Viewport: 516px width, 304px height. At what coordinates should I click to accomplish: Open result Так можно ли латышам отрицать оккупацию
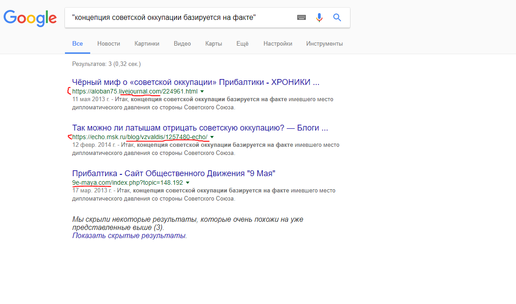[x=200, y=127]
